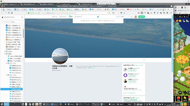Click the bookmarks search field
The image size is (190, 106).
pyautogui.click(x=12, y=22)
